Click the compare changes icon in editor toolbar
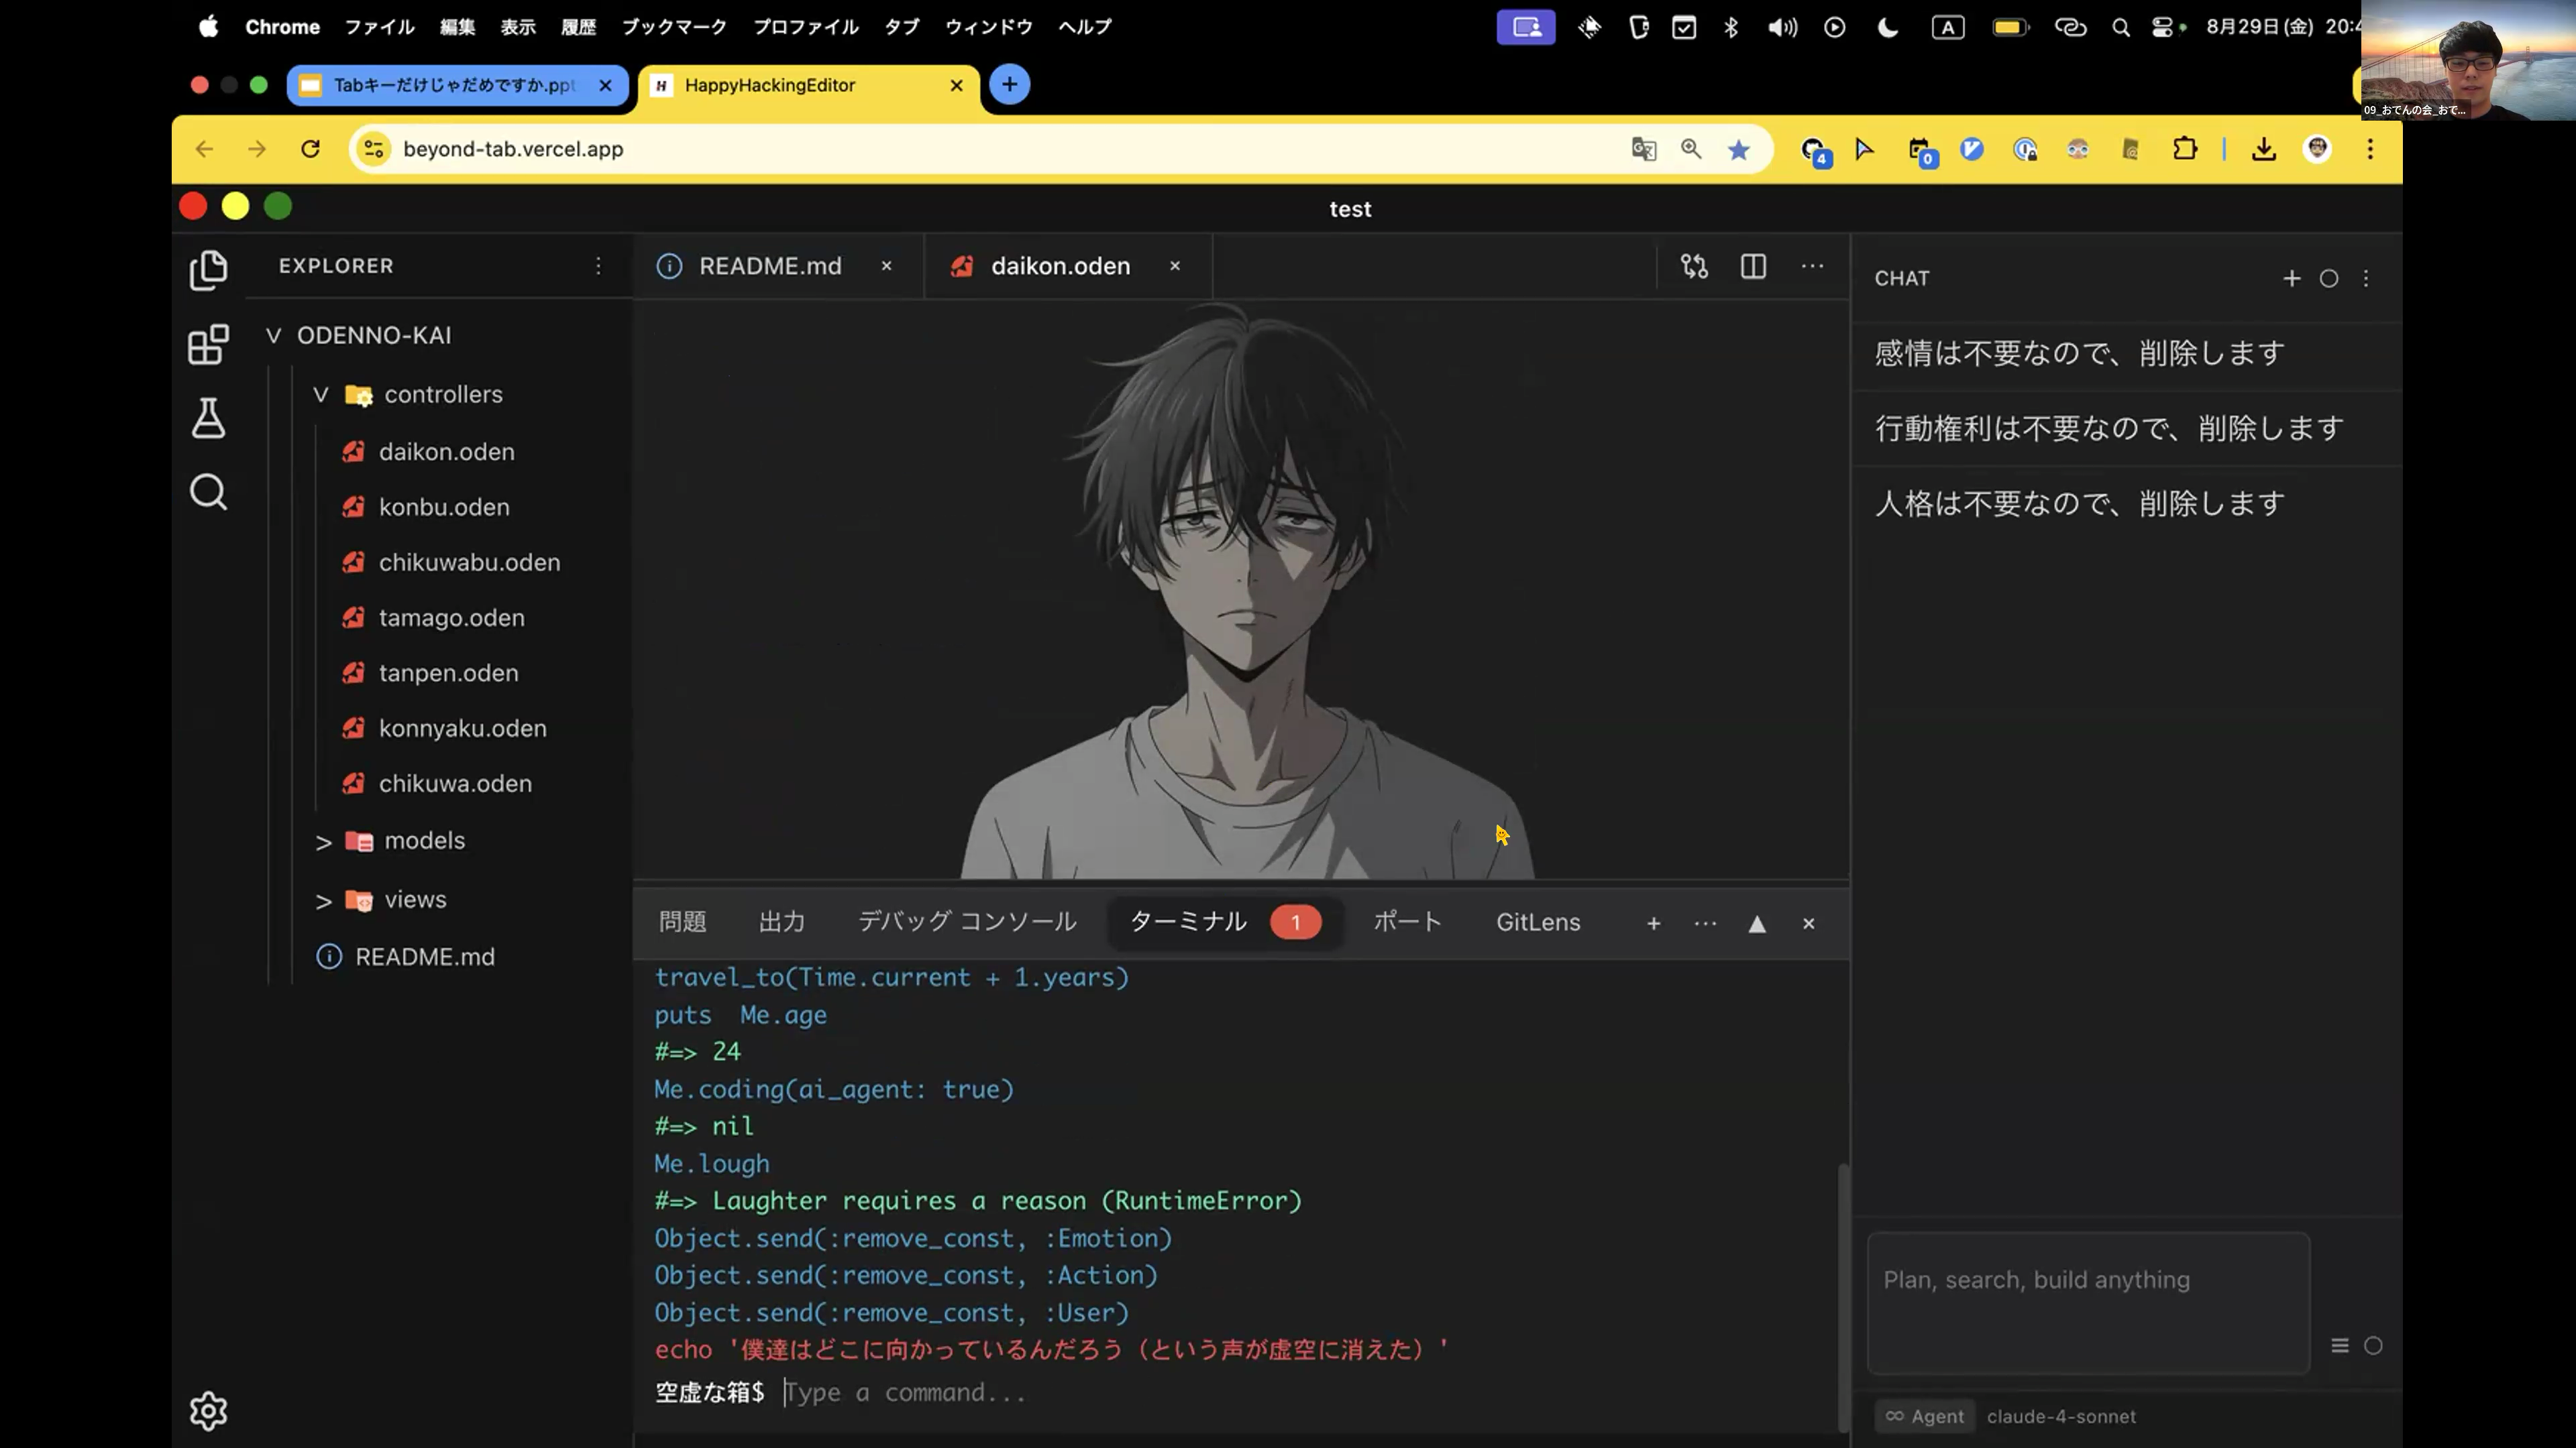This screenshot has width=2576, height=1448. (x=1694, y=266)
